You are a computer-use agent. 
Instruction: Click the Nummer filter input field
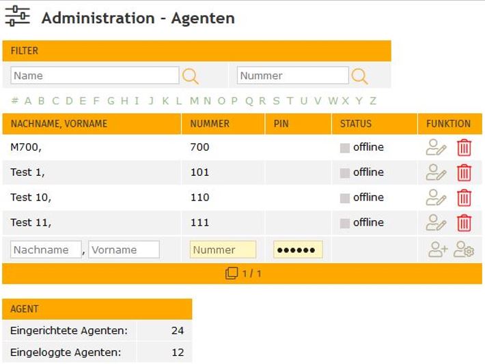pyautogui.click(x=292, y=76)
